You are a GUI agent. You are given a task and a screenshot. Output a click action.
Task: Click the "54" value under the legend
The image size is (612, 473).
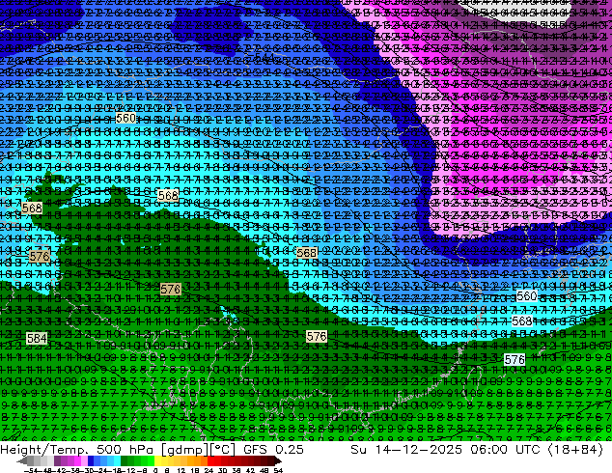pyautogui.click(x=278, y=470)
